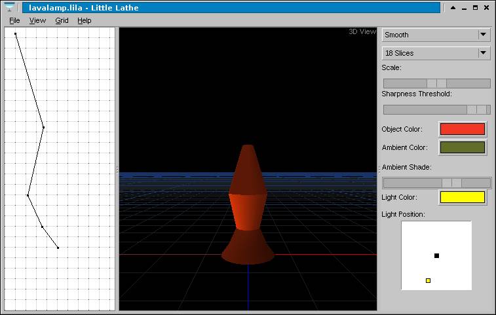Click the yellow light position marker
Screen dimensions: 496x315
428,280
